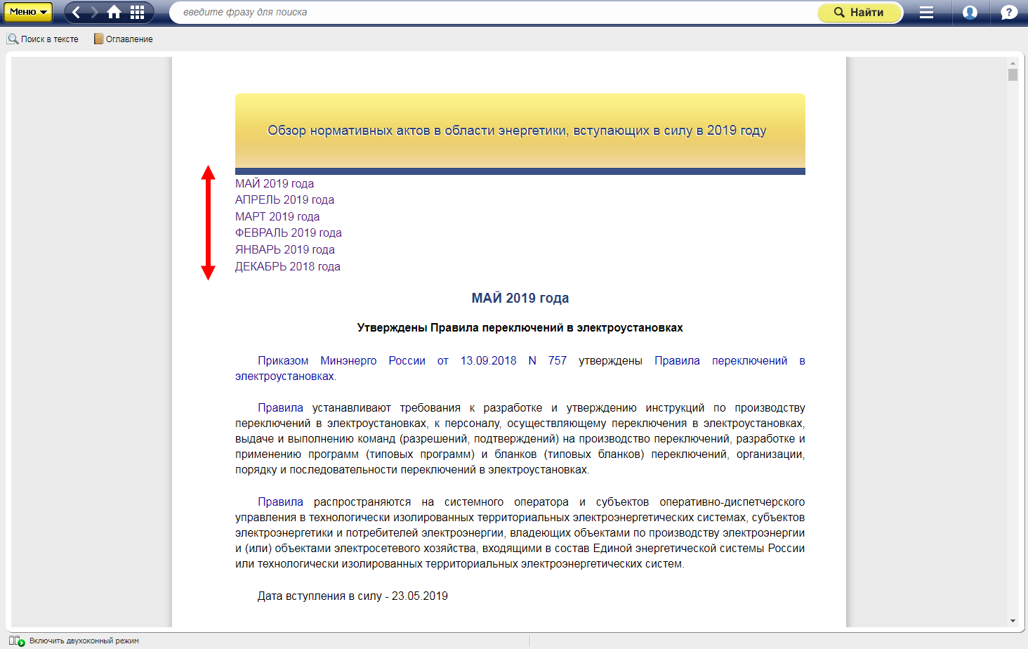This screenshot has width=1028, height=649.
Task: Open Поиск в тексте tool
Action: click(x=43, y=39)
